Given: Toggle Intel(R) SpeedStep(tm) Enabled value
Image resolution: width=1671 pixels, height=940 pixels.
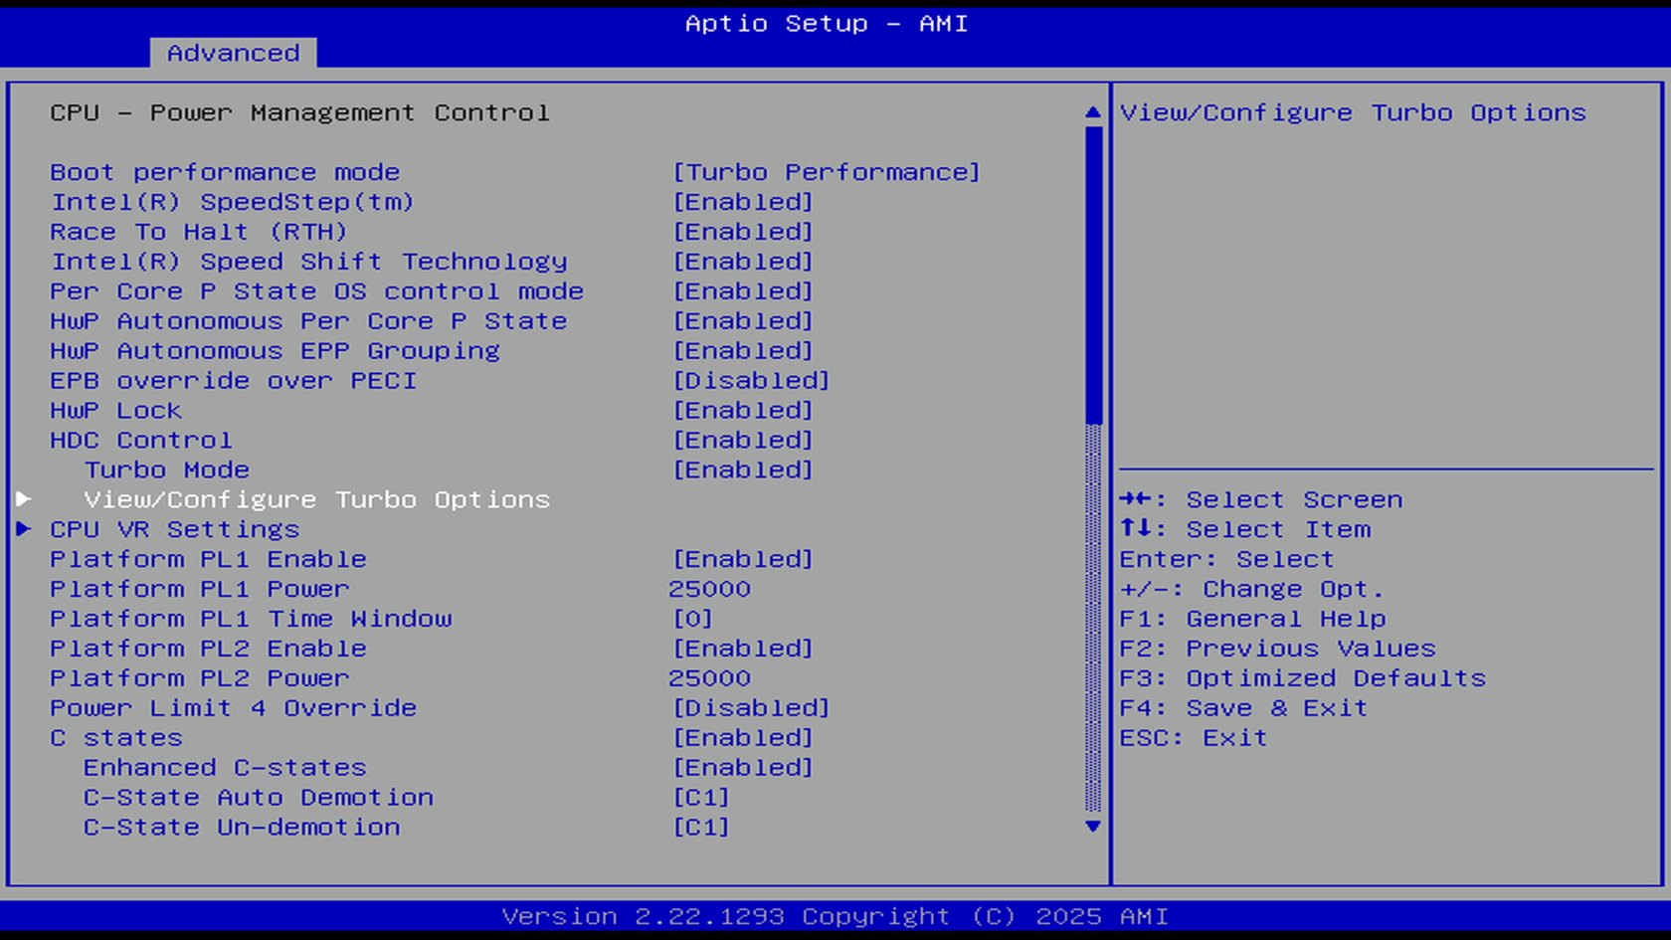Looking at the screenshot, I should [x=743, y=202].
